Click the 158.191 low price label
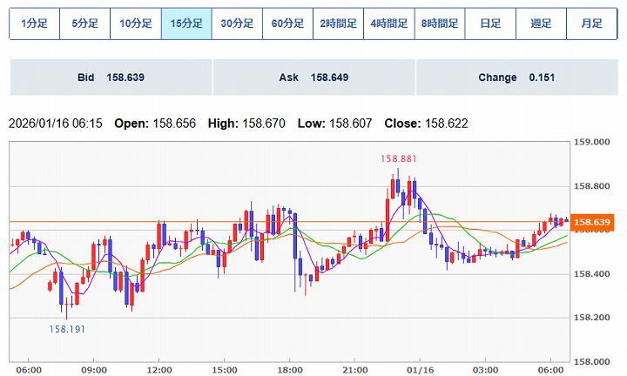Screen dimensions: 627x376 [67, 329]
